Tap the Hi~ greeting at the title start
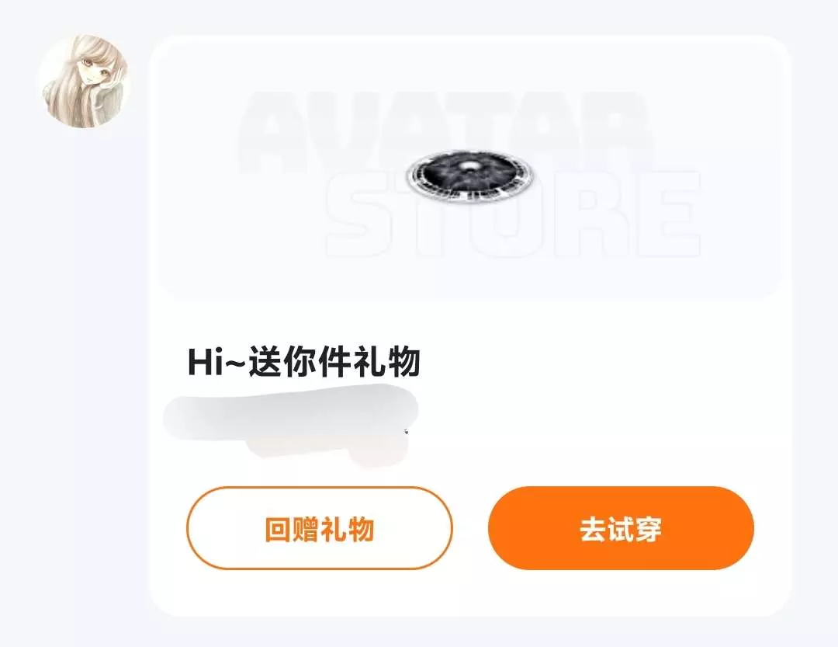This screenshot has height=647, width=838. (216, 361)
